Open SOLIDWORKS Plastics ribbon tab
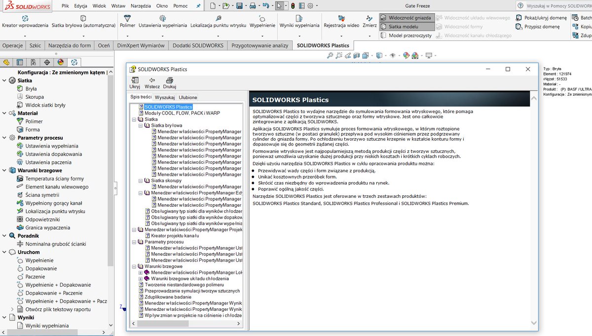 pos(323,45)
